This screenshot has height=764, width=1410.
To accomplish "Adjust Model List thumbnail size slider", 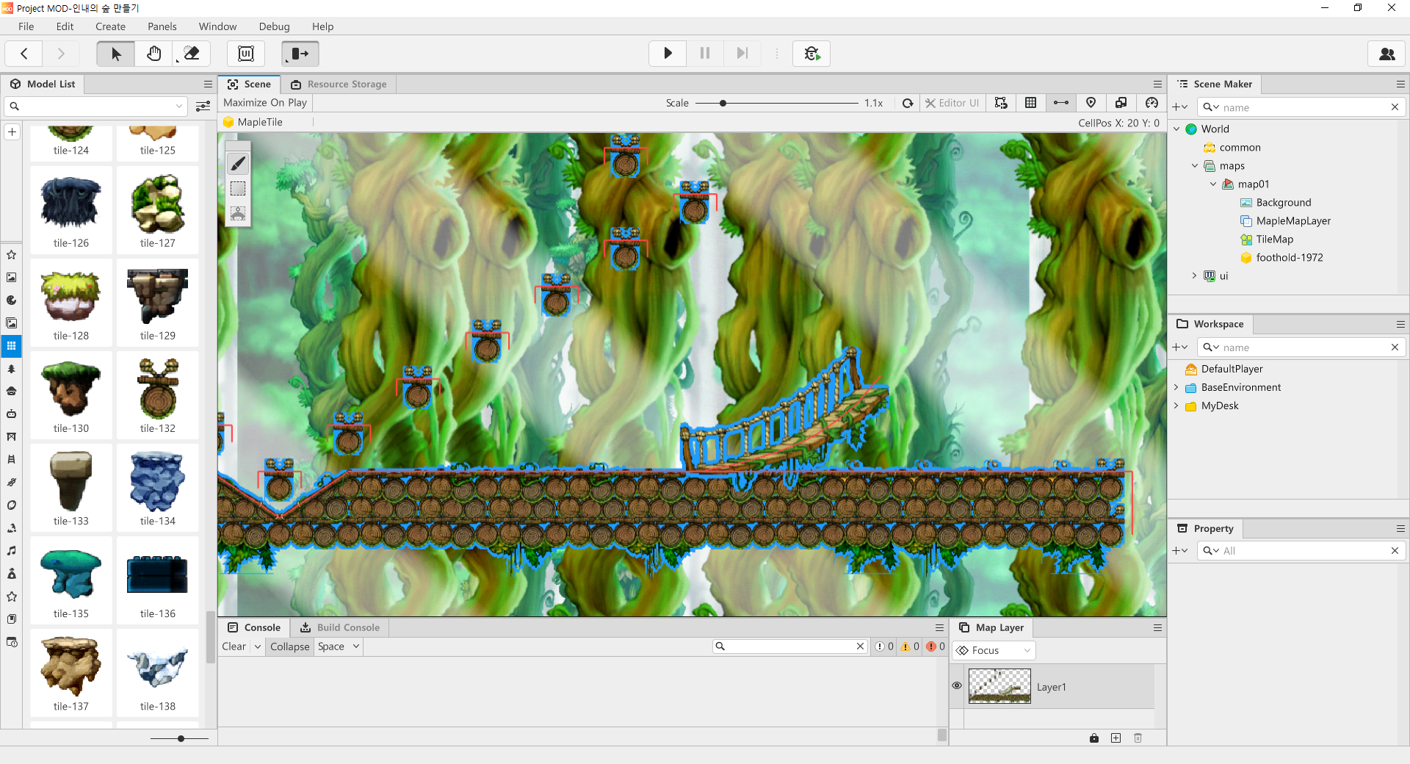I will (x=181, y=738).
